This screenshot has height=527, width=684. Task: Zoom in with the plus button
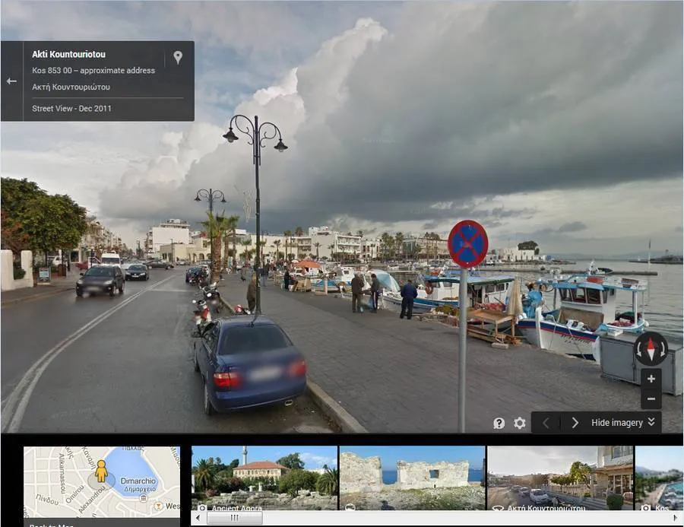(x=651, y=379)
